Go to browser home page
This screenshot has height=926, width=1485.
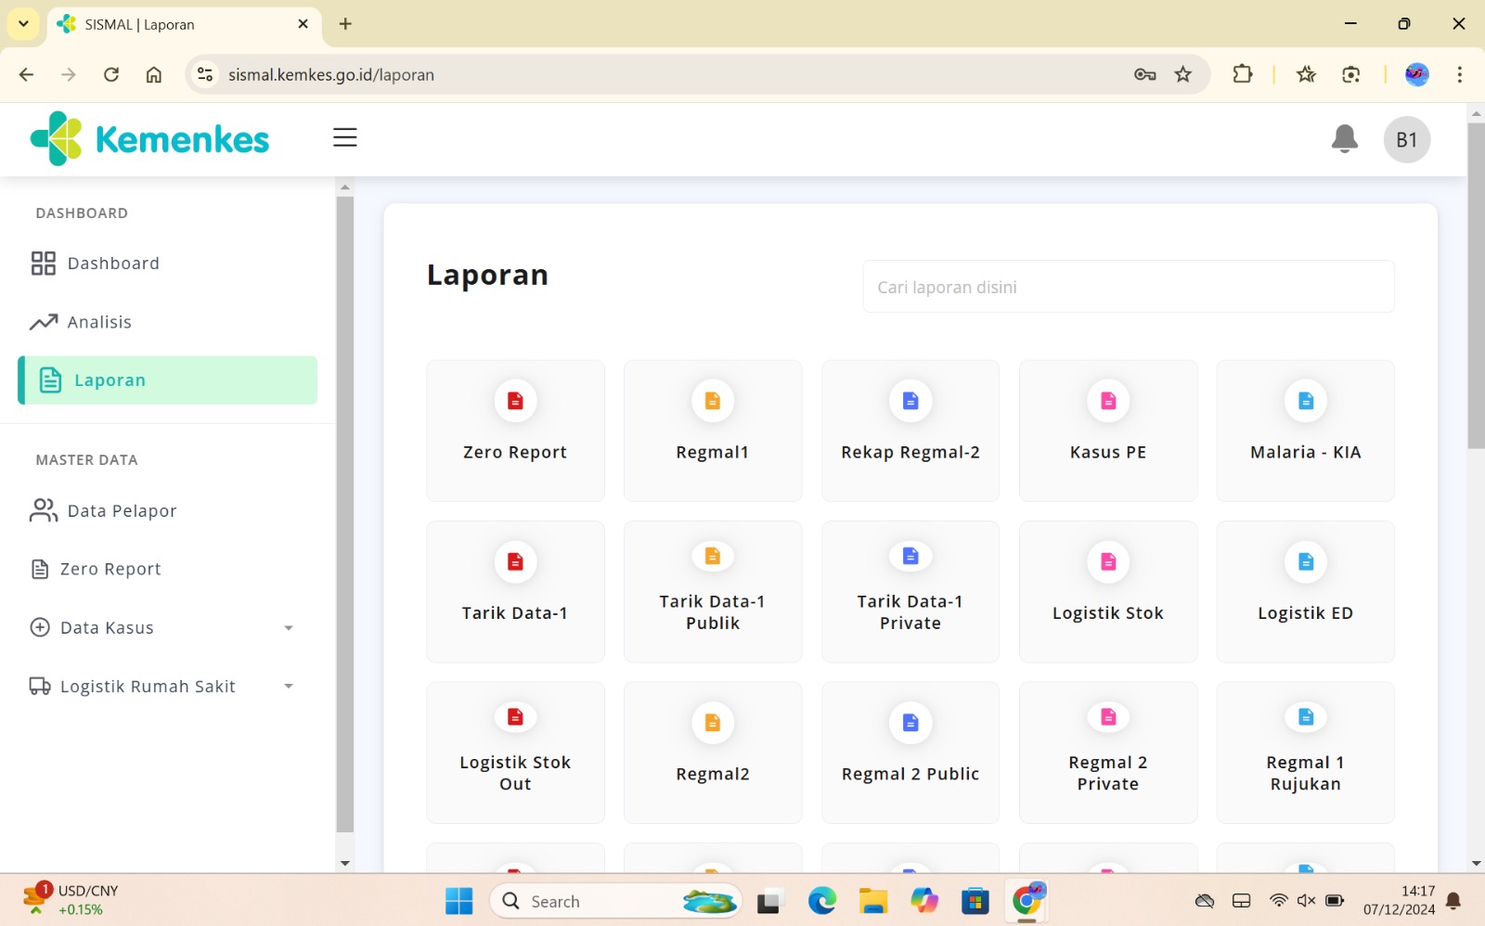coord(154,74)
